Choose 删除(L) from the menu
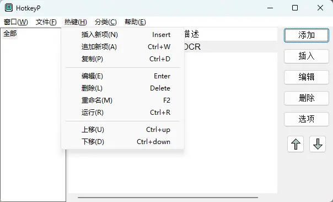Image resolution: width=333 pixels, height=202 pixels. coord(122,88)
